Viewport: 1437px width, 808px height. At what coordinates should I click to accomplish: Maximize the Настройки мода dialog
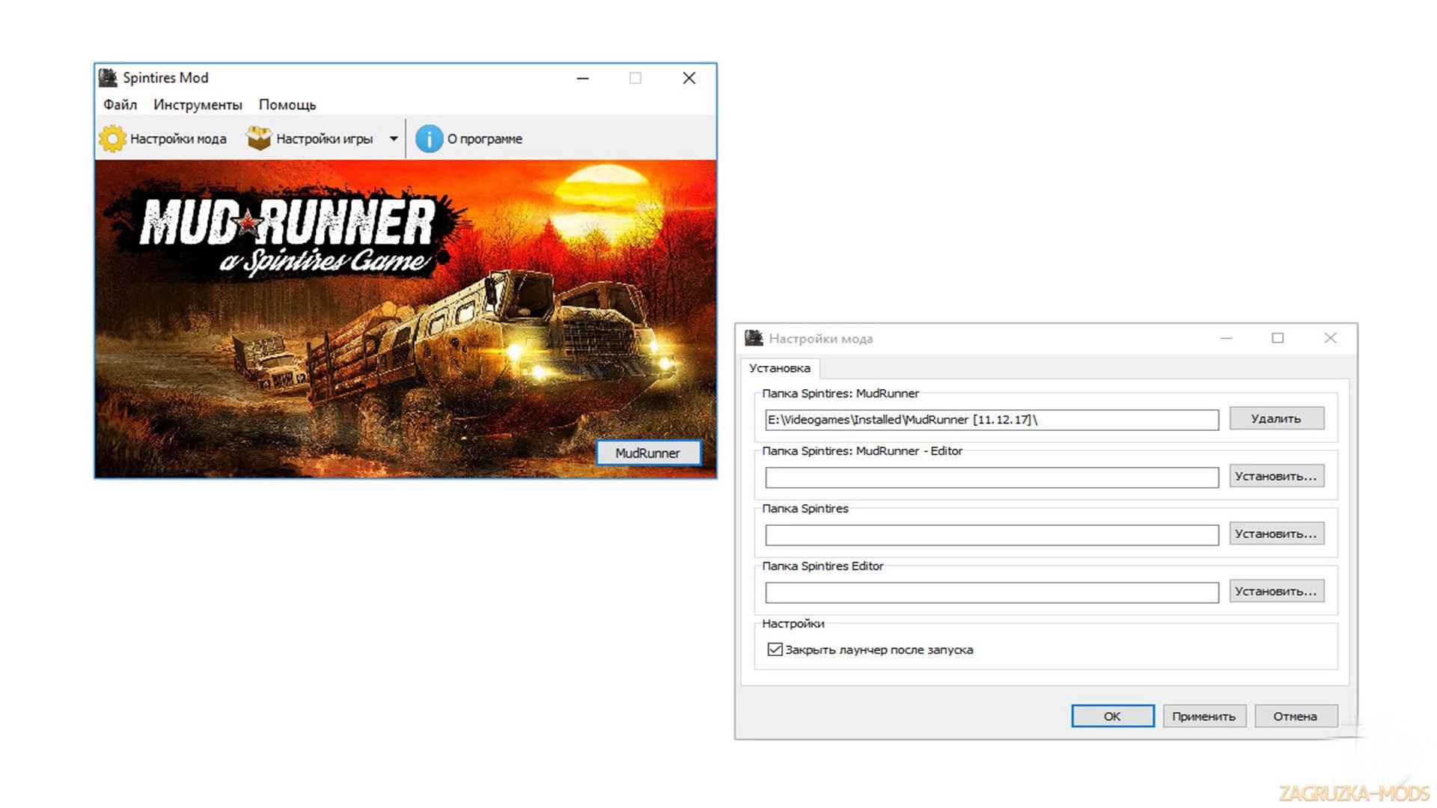[1278, 338]
